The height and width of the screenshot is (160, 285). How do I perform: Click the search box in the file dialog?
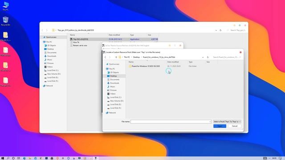227,57
